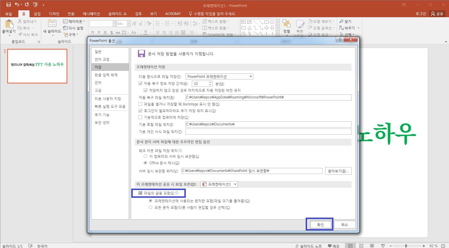Click the zoom slider handle in status bar
This screenshot has height=248, width=449.
click(406, 246)
